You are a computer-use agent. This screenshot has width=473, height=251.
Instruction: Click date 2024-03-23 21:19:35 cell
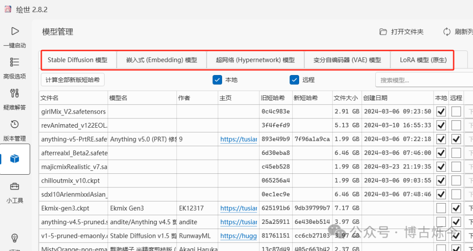(x=398, y=167)
